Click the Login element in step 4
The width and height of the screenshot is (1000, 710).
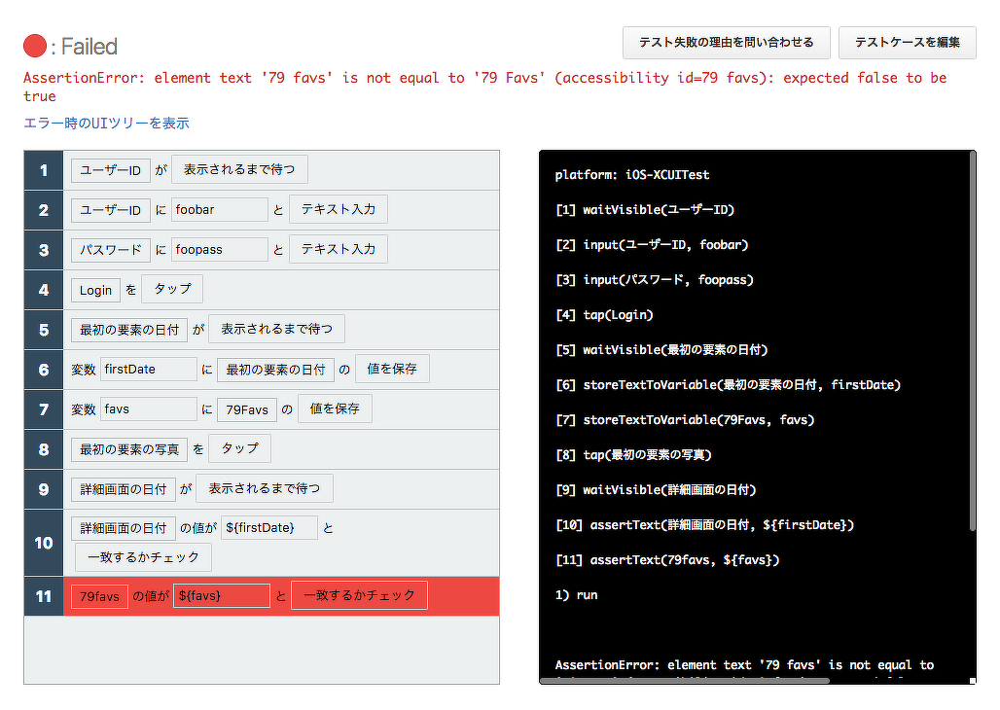95,290
